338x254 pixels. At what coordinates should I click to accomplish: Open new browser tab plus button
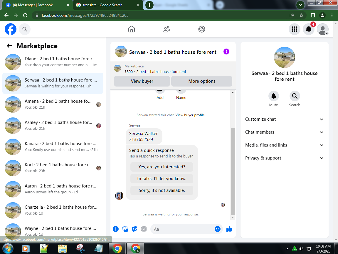click(149, 5)
